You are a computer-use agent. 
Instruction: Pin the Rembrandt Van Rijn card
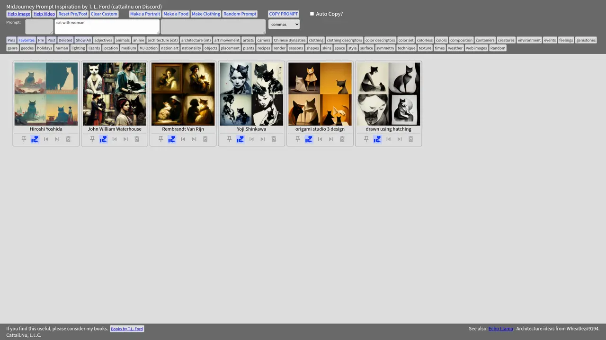160,139
